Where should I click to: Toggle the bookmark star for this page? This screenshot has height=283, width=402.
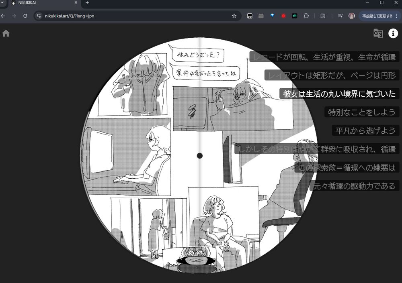[234, 16]
